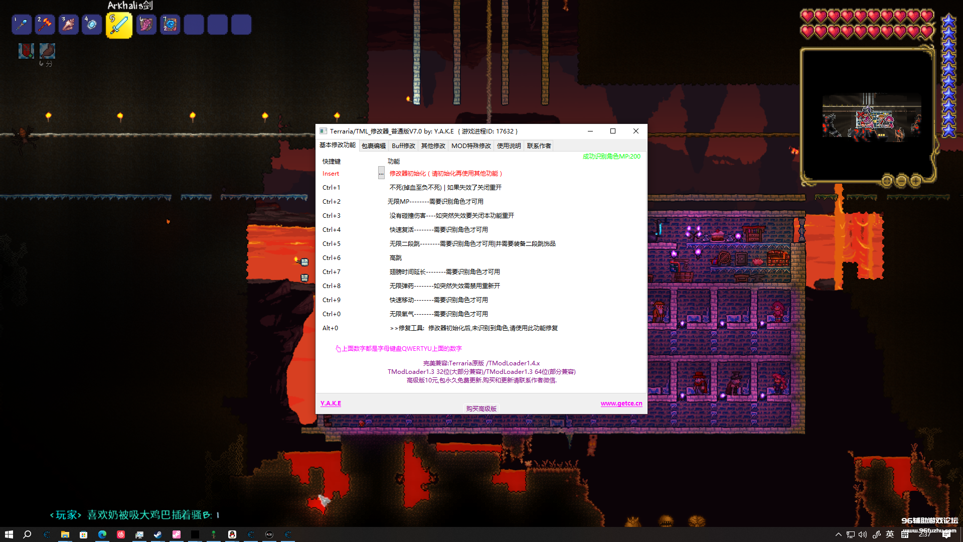Viewport: 963px width, 542px height.
Task: Expand the options beside the Insert hotkey
Action: click(382, 173)
